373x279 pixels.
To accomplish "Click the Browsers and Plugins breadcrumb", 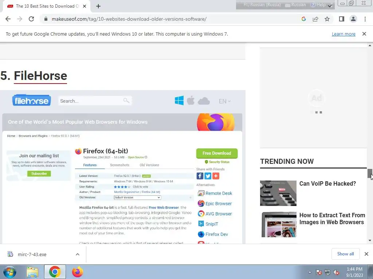I will pos(33,136).
